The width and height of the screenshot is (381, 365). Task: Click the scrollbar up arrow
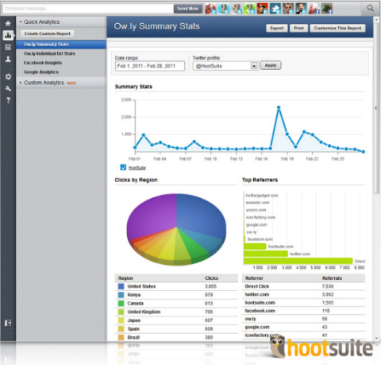[x=376, y=20]
